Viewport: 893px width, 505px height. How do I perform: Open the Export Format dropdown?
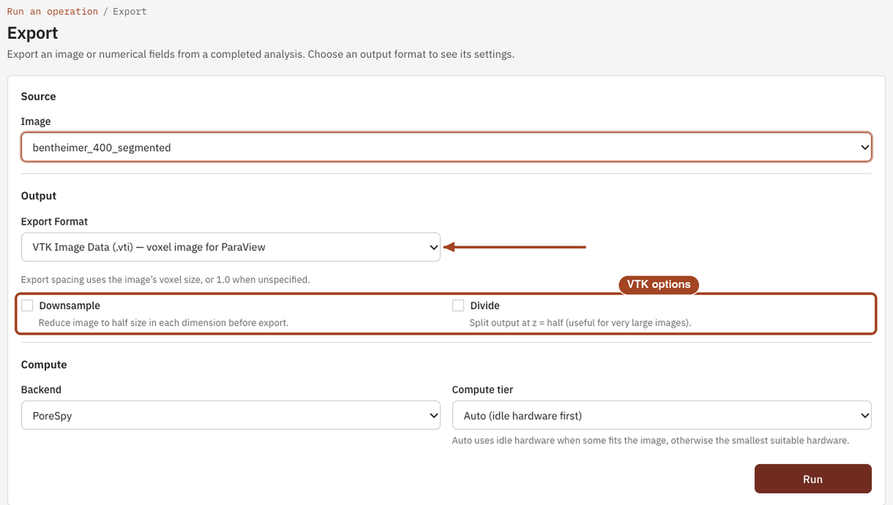point(231,247)
